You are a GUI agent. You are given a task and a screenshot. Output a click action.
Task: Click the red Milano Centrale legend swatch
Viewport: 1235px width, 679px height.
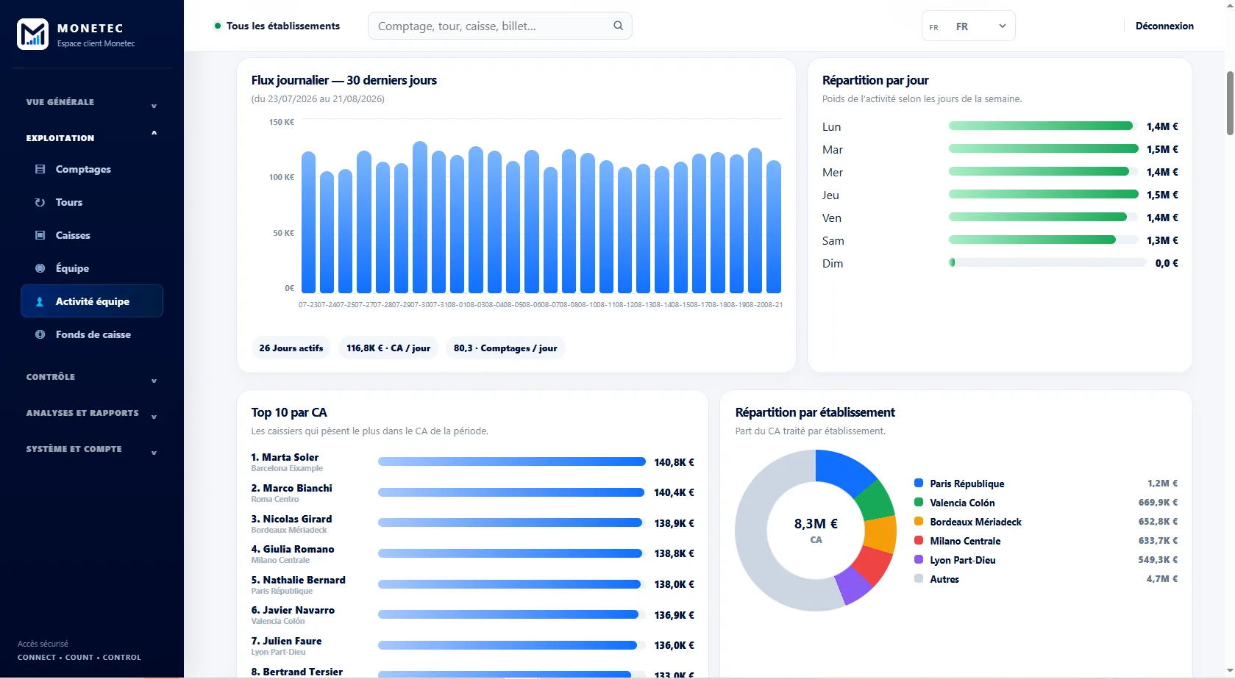(x=919, y=541)
